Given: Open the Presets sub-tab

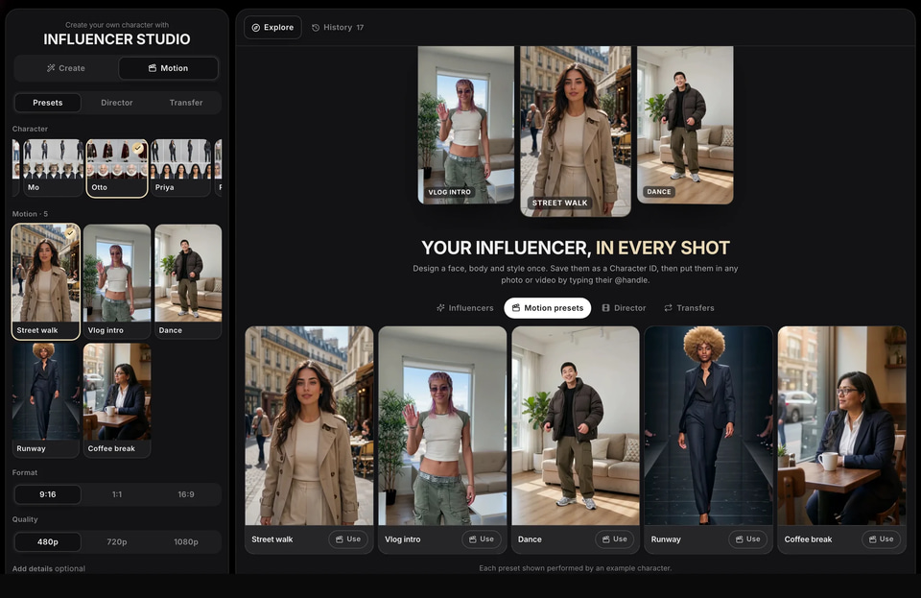Looking at the screenshot, I should pyautogui.click(x=48, y=102).
